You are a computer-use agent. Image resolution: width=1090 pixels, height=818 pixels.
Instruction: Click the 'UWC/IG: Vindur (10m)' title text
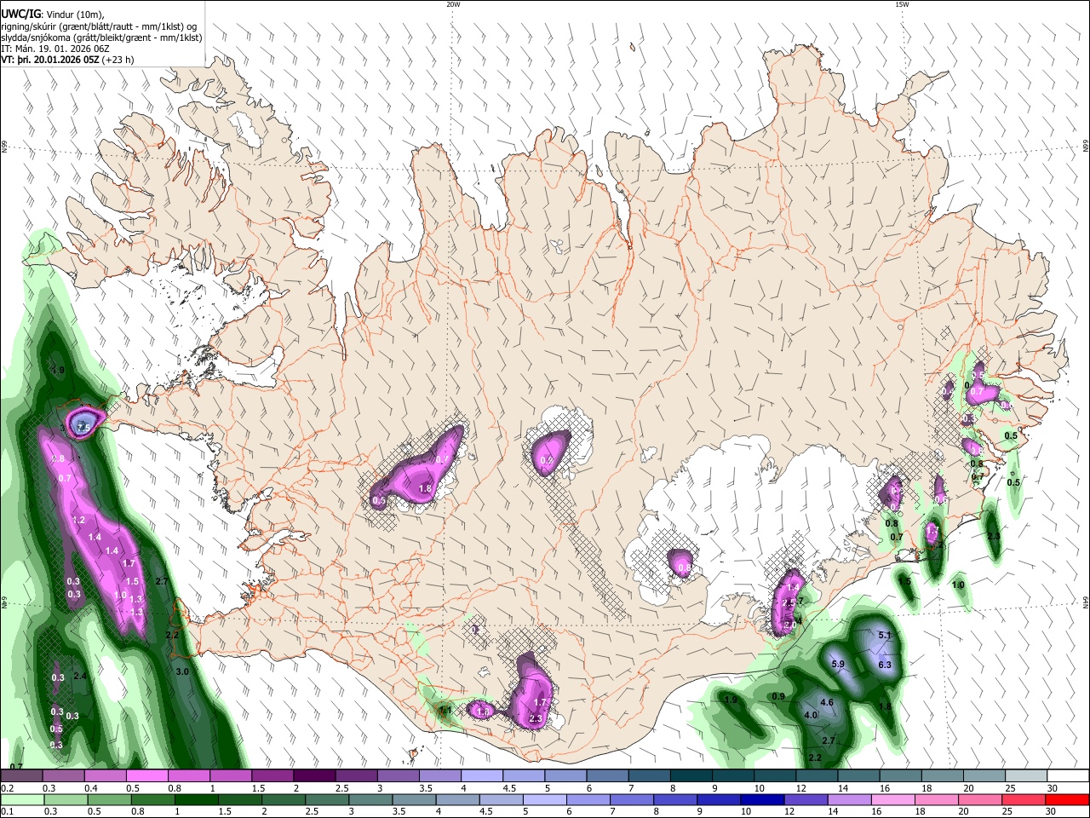53,14
